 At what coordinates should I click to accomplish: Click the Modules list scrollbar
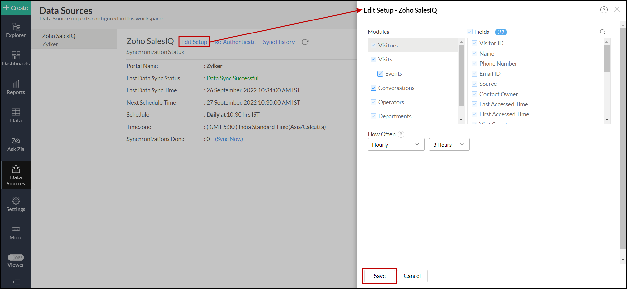click(x=461, y=75)
